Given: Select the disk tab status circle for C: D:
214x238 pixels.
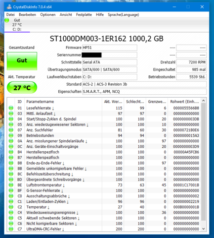Looking at the screenshot, I should coord(7,20).
